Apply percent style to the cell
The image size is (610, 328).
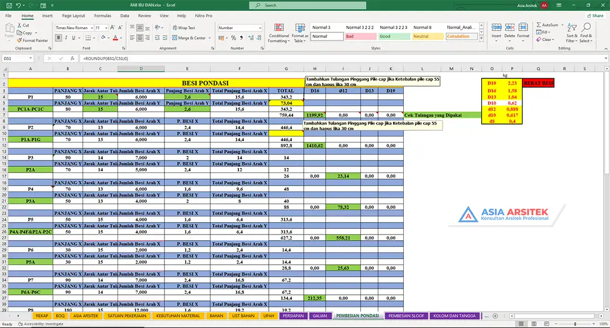click(x=233, y=38)
